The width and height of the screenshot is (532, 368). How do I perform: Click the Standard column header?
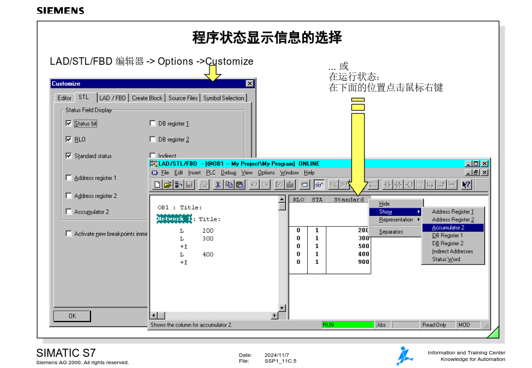tap(349, 200)
